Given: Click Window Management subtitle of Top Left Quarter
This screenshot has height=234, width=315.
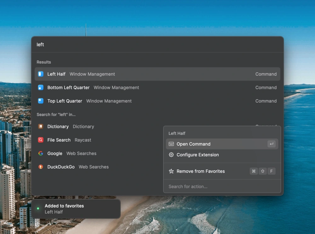Looking at the screenshot, I should [109, 101].
